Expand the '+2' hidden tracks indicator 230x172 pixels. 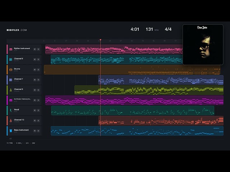coord(10,139)
